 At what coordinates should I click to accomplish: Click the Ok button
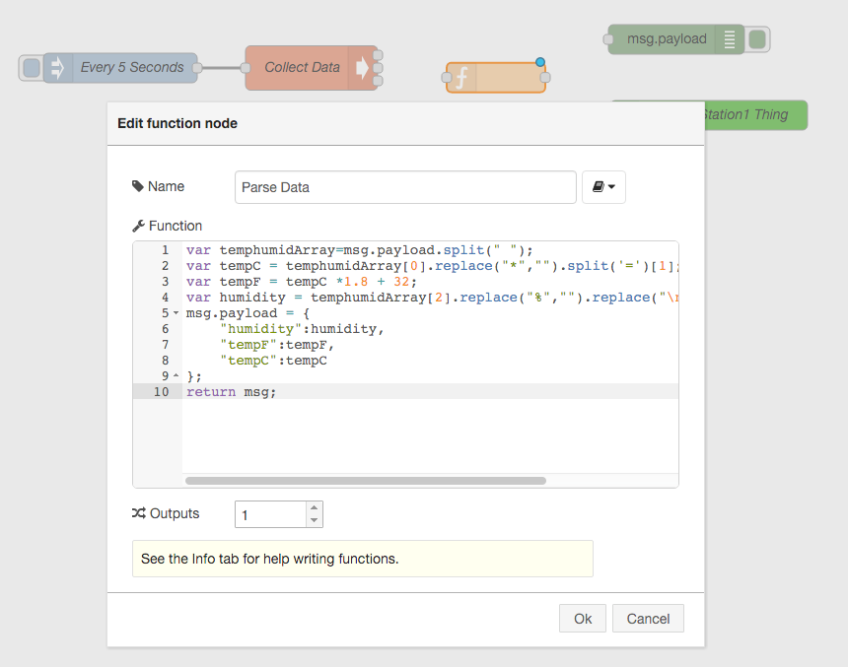point(583,619)
